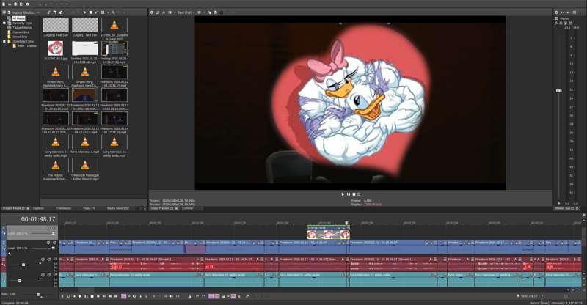The image size is (587, 305).
Task: Open the project properties gear icon
Action: coord(27,4)
